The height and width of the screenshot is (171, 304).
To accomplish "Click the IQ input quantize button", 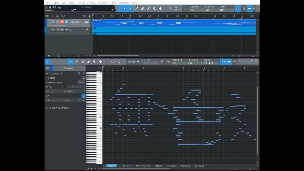I will [185, 9].
